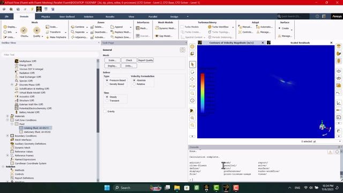The image size is (343, 193).
Task: Click the Check button on the Task Page
Action: click(129, 60)
